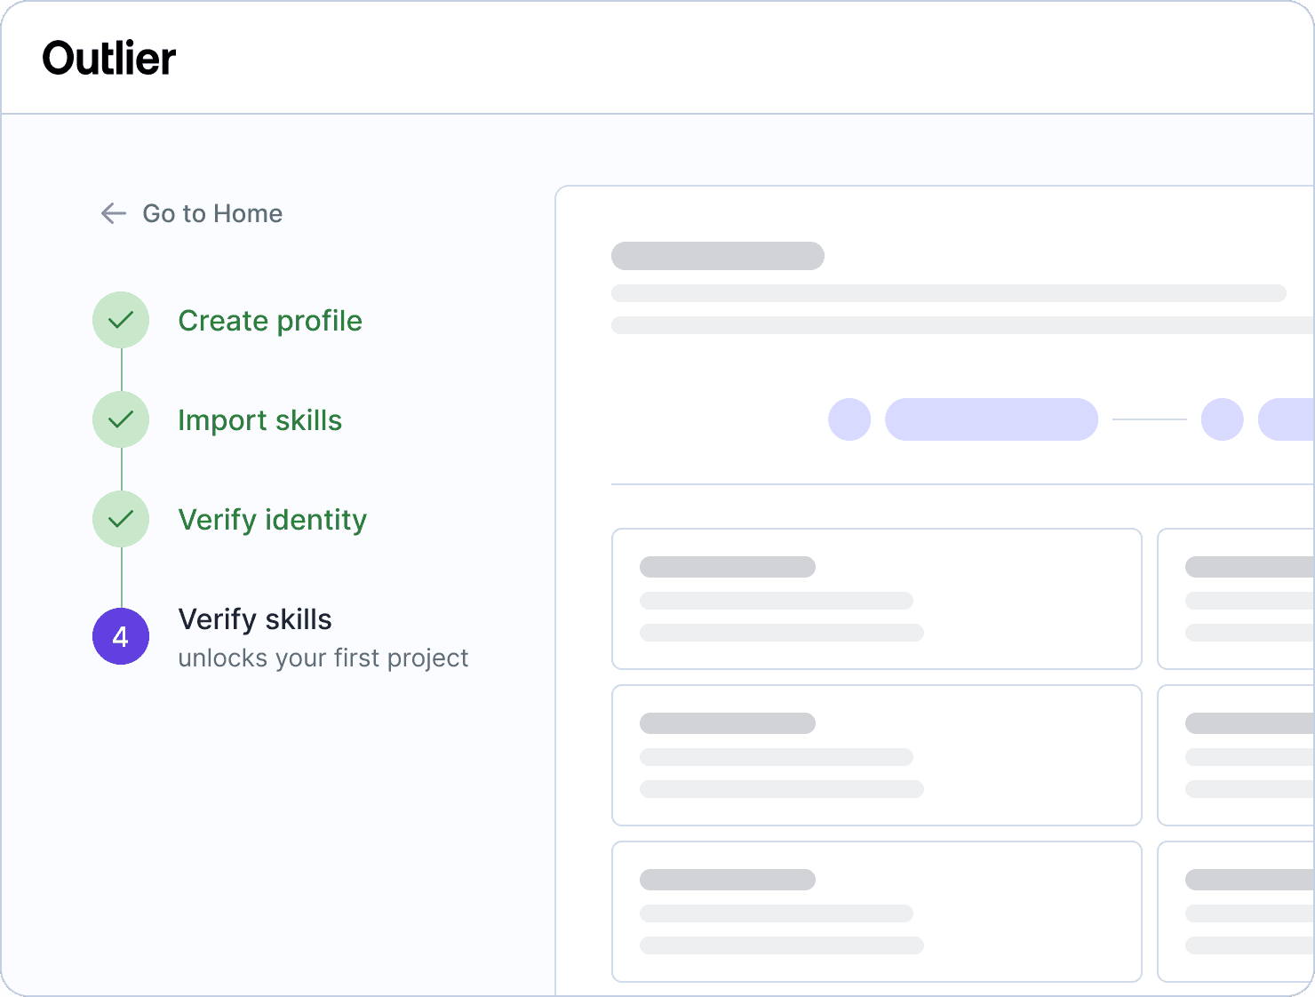Click the Verify identity checkmark circle

121,519
